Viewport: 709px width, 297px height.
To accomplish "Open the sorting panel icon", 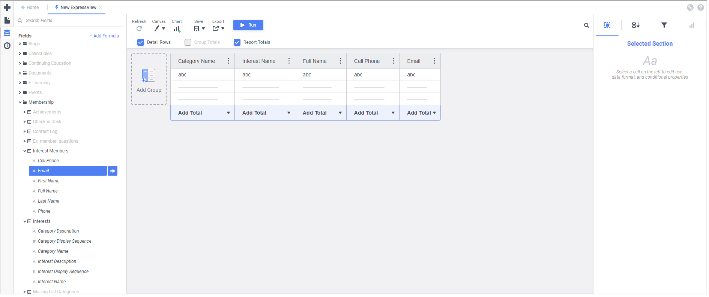I will (635, 25).
